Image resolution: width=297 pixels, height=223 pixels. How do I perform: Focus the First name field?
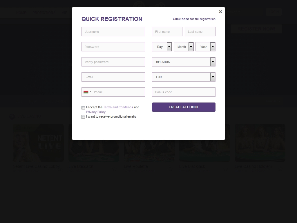point(167,32)
